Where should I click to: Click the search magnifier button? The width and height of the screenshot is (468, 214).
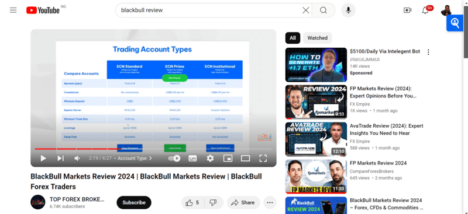coord(324,10)
